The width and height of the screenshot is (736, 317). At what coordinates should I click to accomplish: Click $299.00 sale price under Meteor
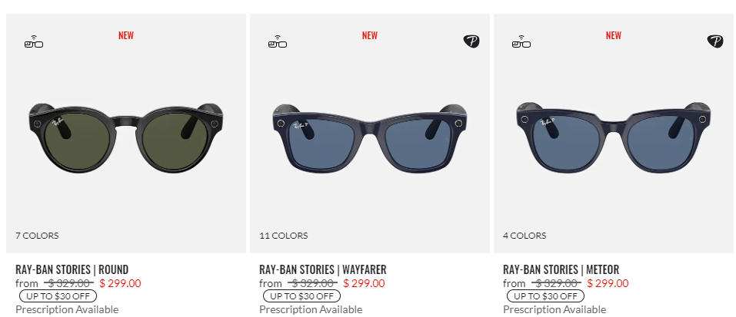coord(608,283)
